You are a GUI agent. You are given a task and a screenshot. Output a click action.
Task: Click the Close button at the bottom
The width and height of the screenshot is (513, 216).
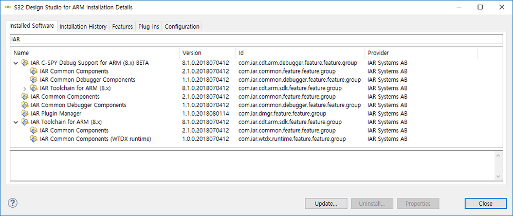[486, 204]
